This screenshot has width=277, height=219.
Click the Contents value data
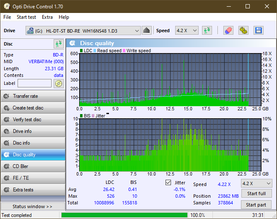[x=59, y=75]
